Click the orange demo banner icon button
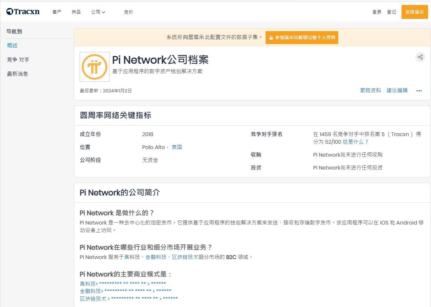431x307 pixels. (302, 37)
